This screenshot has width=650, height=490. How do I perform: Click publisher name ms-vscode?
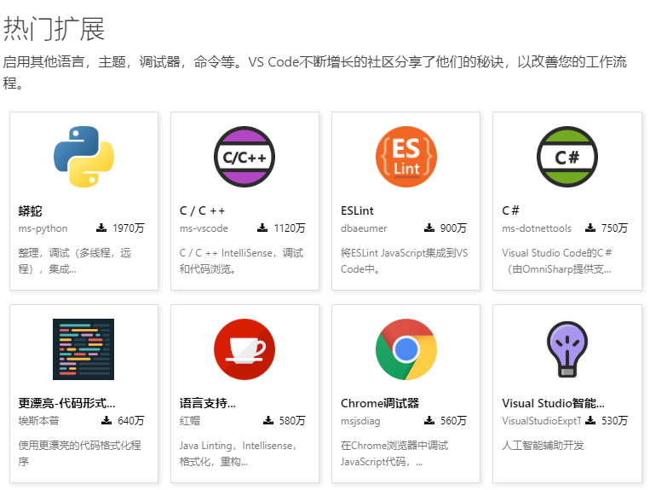coord(204,228)
